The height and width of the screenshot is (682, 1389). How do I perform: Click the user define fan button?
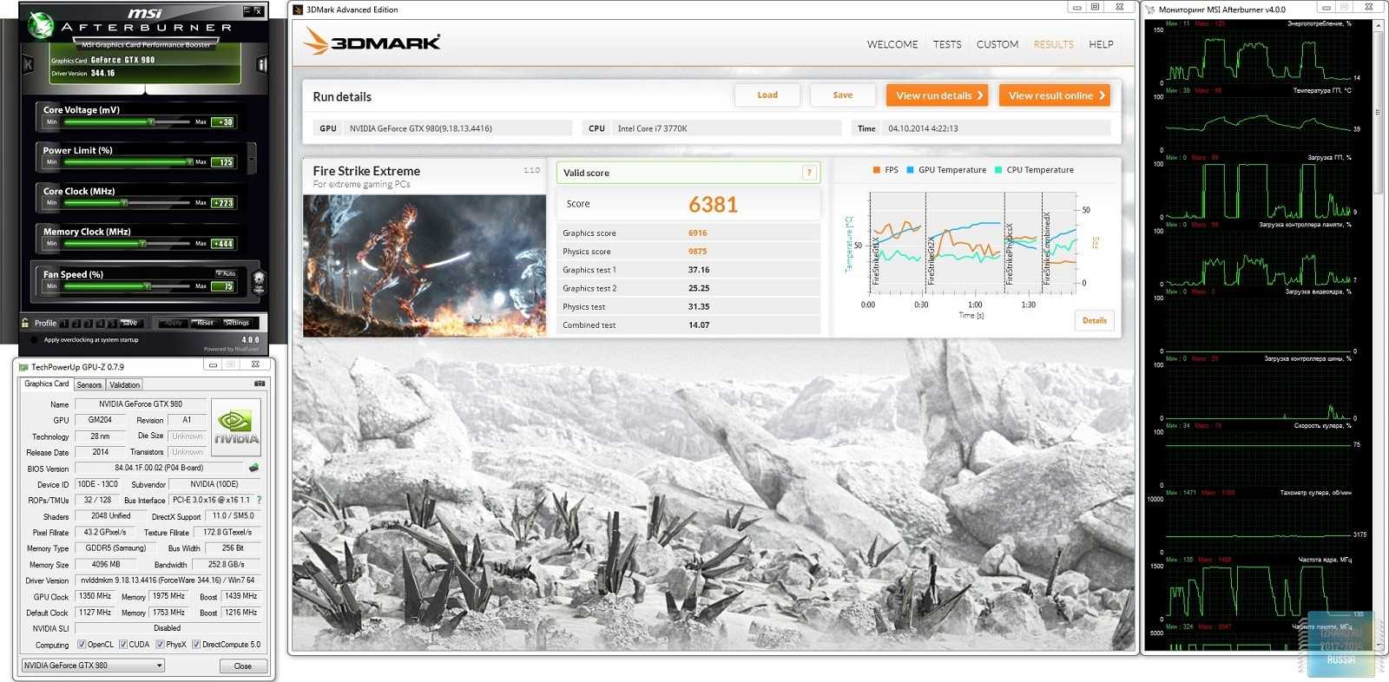click(x=259, y=282)
